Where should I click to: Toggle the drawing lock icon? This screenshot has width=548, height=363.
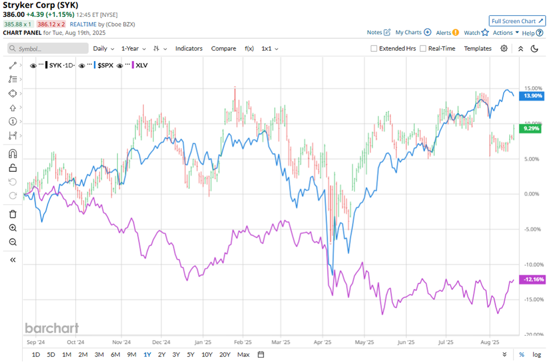(x=13, y=168)
